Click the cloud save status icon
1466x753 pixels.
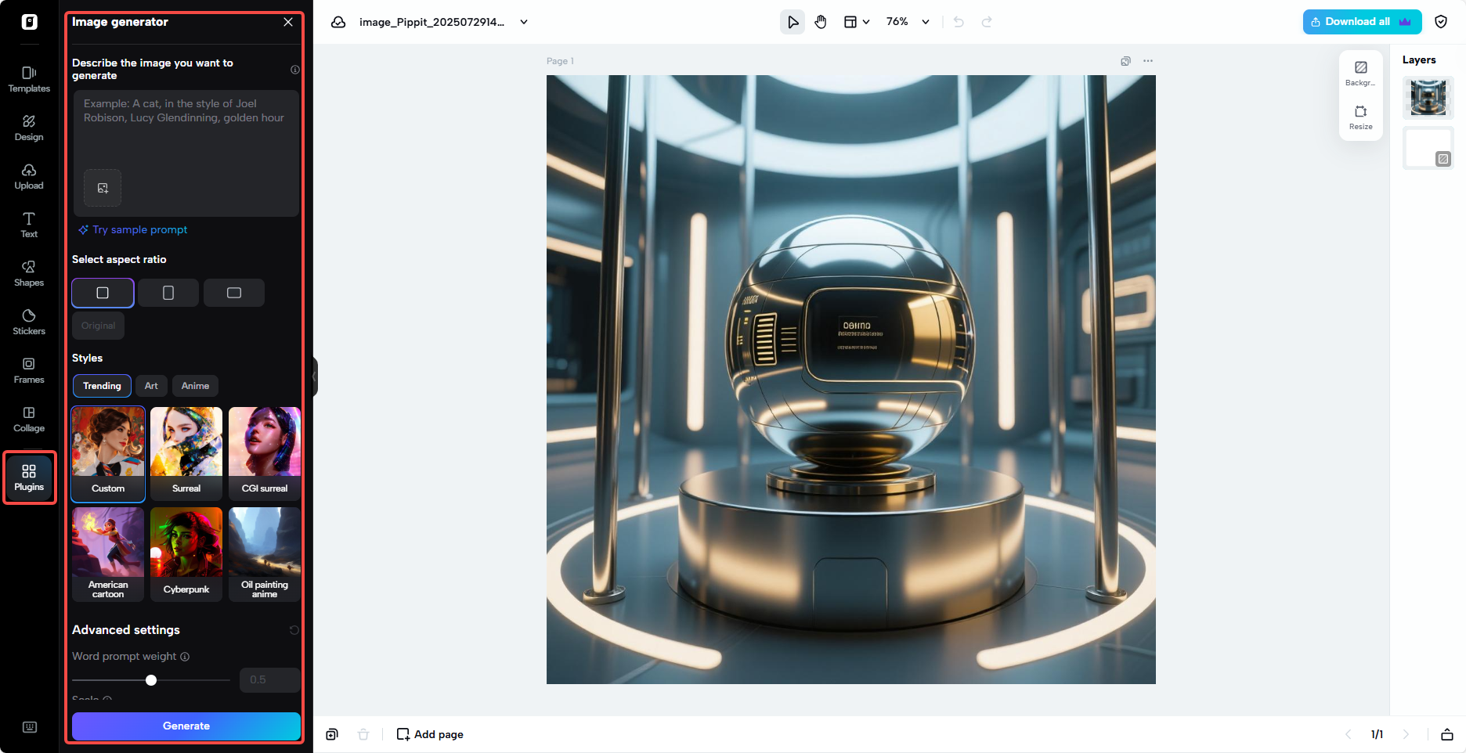click(338, 22)
